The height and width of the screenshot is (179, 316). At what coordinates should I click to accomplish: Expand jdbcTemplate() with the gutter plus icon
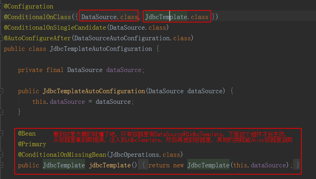(1, 165)
